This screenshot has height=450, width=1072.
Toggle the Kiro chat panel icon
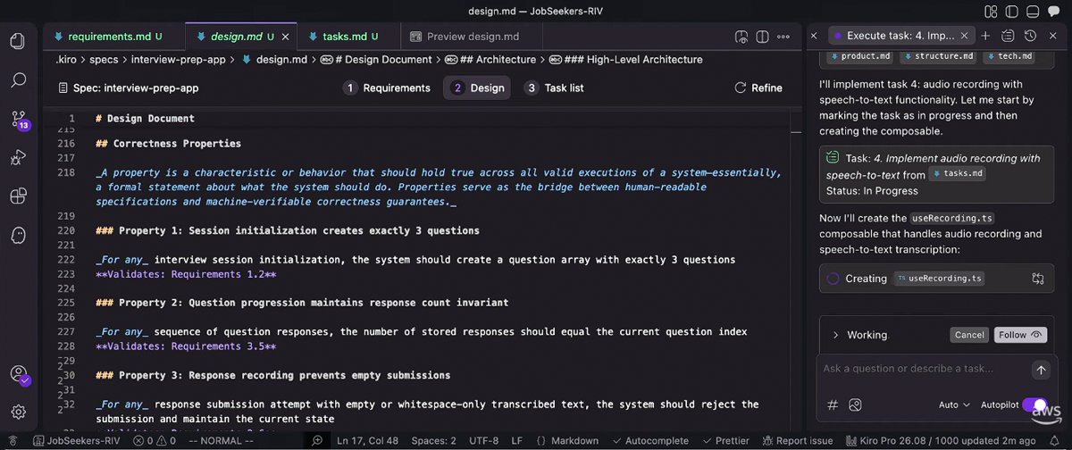coord(1052,11)
